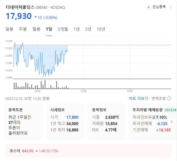Image resolution: width=177 pixels, height=161 pixels.
Task: Click the 10:00 time axis label
Action: pyautogui.click(x=37, y=91)
